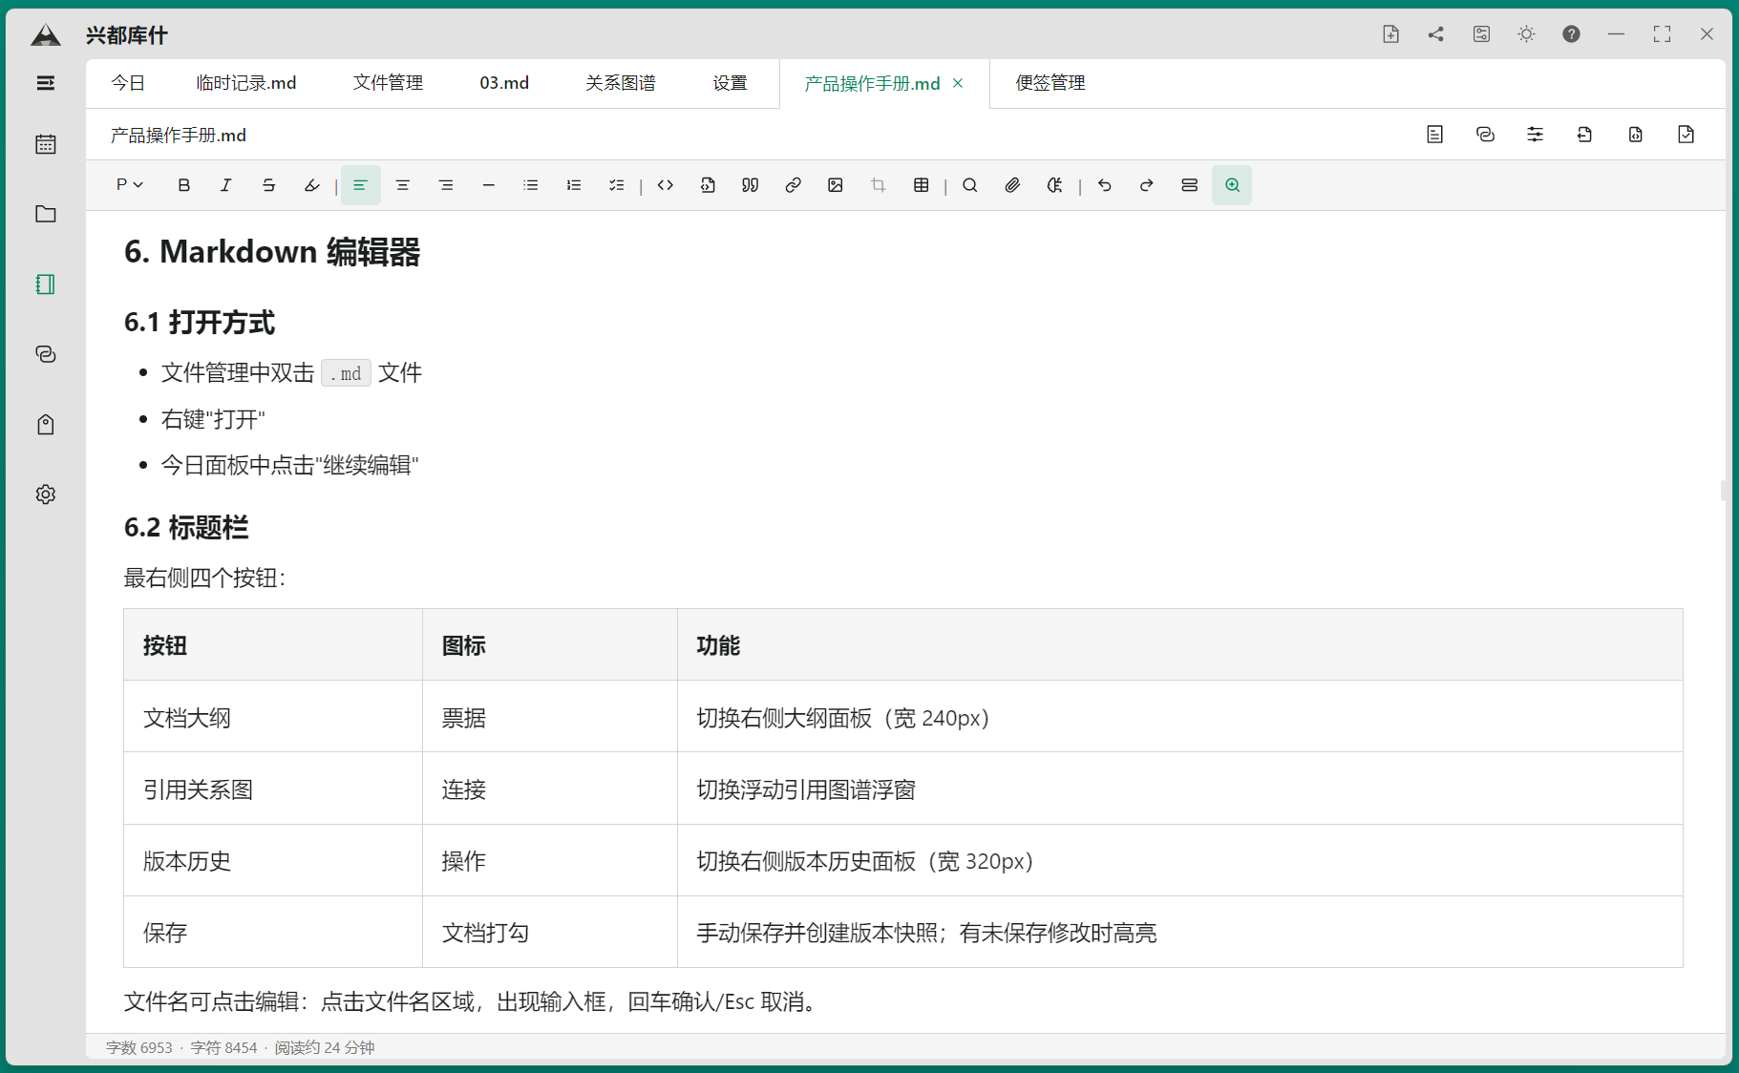Insert inline code
Screen dimensions: 1739x1073
666,185
